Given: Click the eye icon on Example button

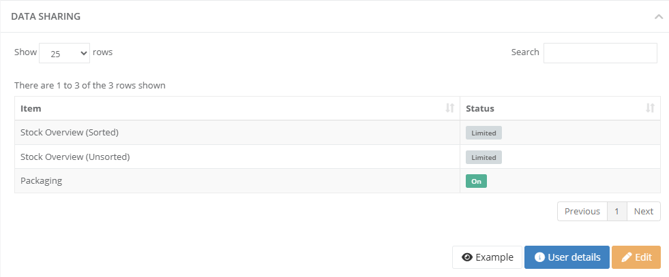Looking at the screenshot, I should 467,257.
